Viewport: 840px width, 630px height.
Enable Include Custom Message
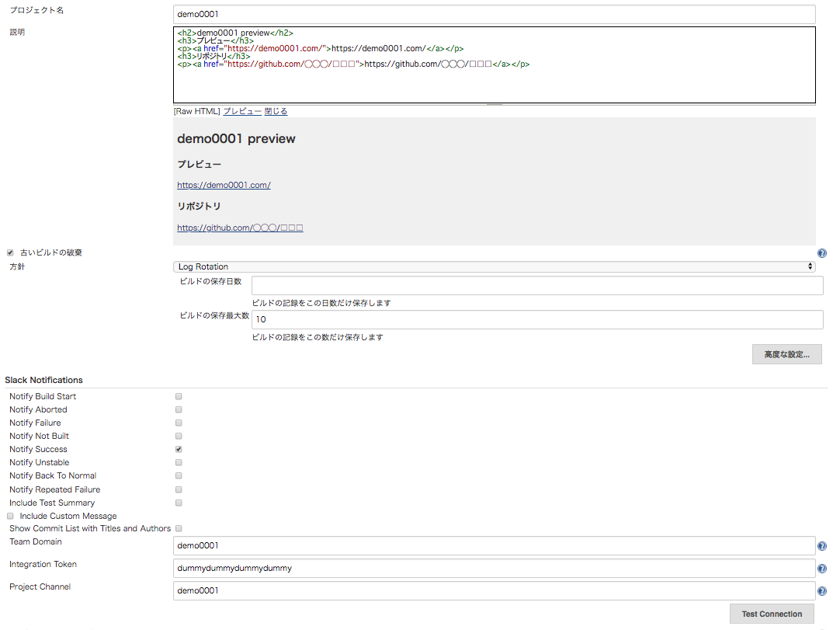pos(10,516)
